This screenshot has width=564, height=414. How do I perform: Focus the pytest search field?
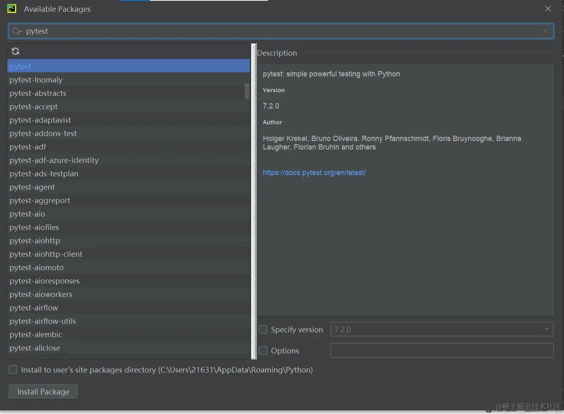click(281, 31)
